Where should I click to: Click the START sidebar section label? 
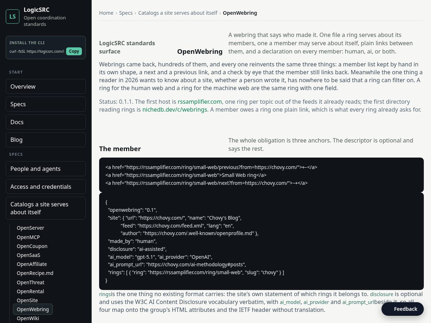[x=16, y=72]
